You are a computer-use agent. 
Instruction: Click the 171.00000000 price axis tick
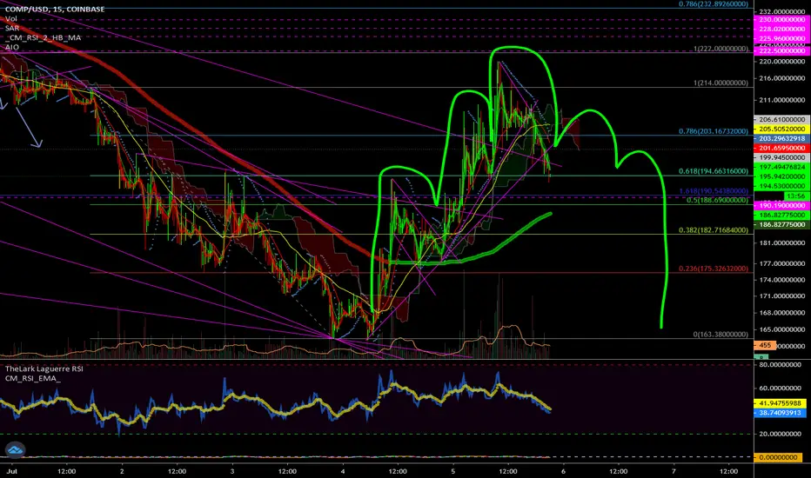[x=782, y=296]
